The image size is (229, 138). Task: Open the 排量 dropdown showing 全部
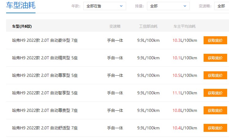[168, 6]
